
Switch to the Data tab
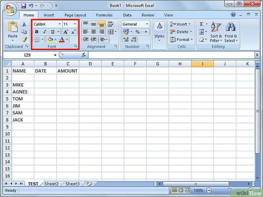(x=127, y=15)
